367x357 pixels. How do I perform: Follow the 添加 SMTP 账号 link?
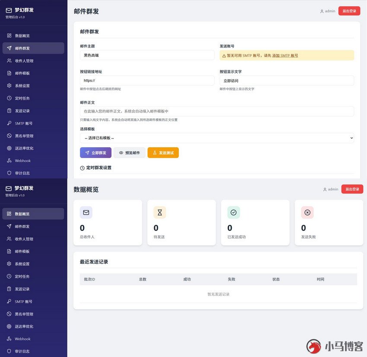285,56
